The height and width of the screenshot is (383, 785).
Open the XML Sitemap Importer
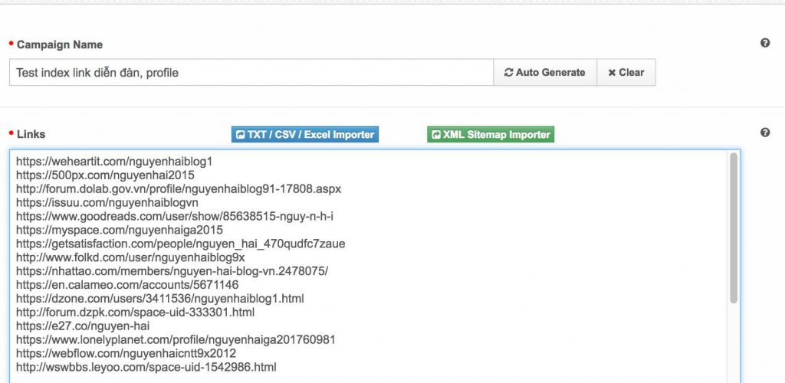click(x=491, y=135)
